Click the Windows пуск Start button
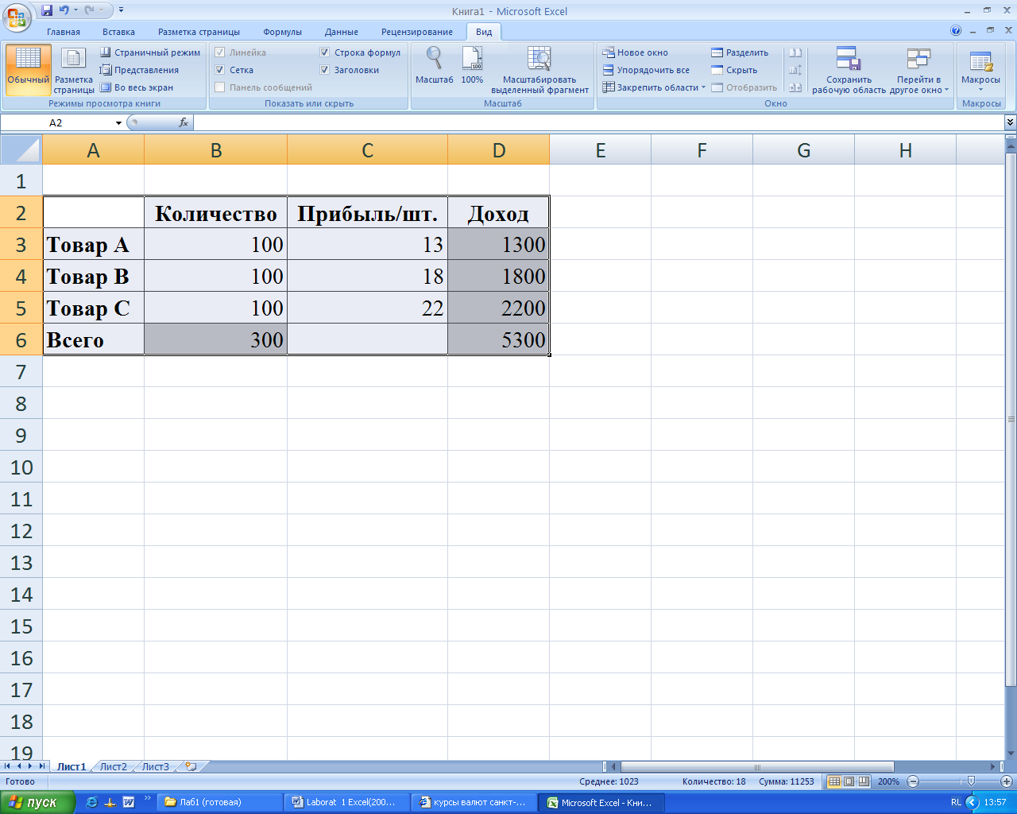 tap(37, 802)
